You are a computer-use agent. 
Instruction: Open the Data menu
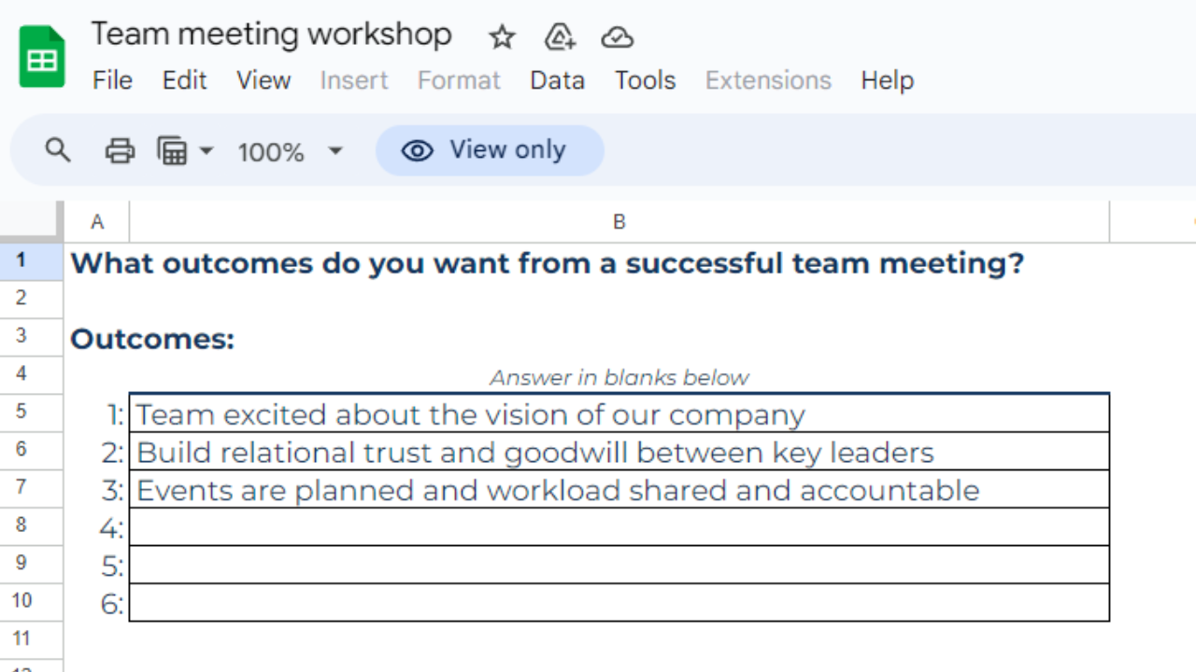(557, 80)
